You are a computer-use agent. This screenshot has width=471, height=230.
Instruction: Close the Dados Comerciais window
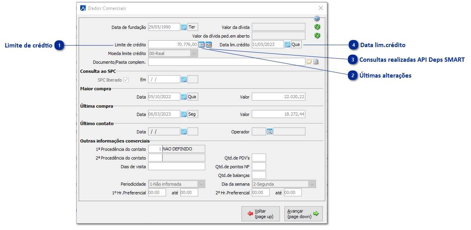(x=321, y=8)
